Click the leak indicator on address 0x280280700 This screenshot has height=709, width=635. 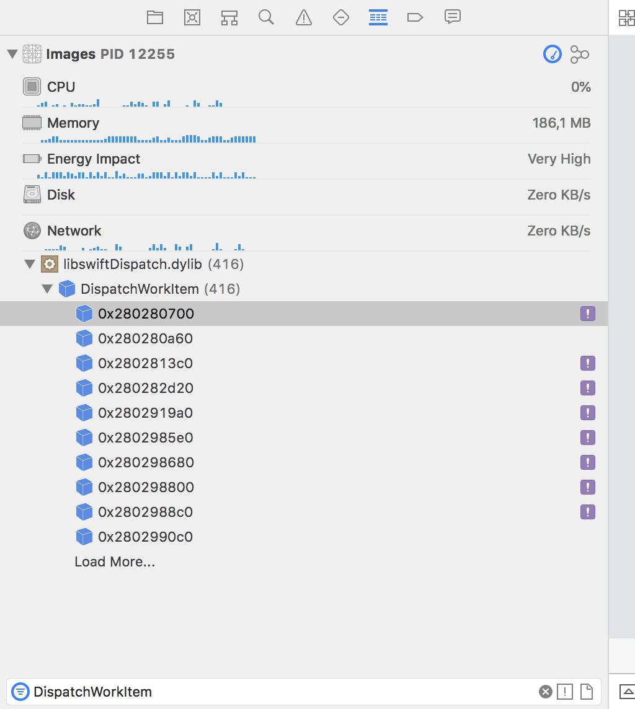587,314
